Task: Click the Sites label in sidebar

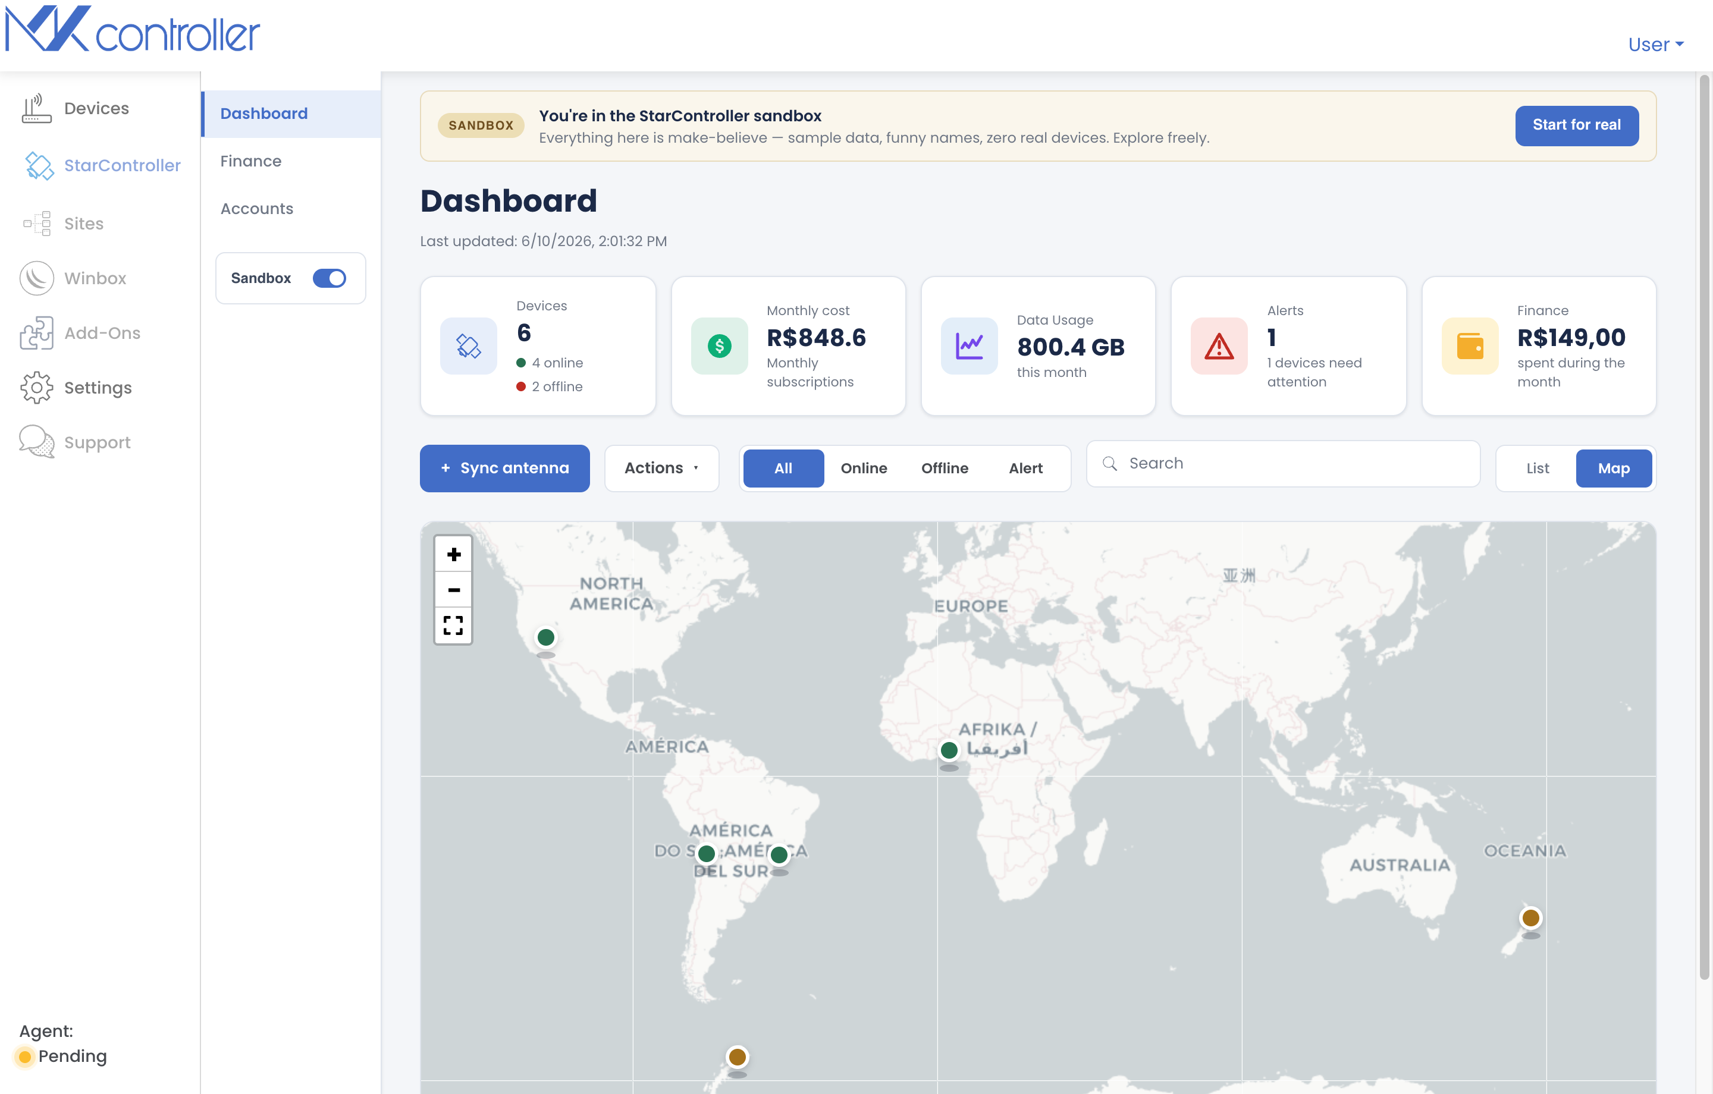Action: [84, 224]
